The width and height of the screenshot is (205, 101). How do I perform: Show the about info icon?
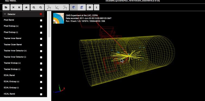click(x=97, y=7)
